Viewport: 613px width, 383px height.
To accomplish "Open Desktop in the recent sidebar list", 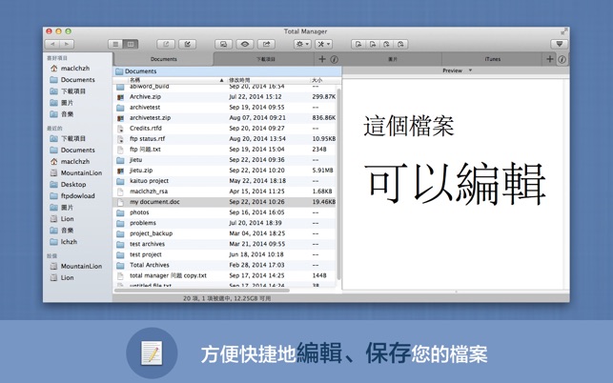I will tap(68, 185).
